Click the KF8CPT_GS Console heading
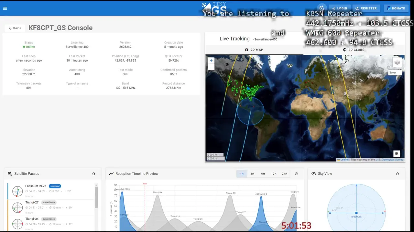 click(60, 28)
